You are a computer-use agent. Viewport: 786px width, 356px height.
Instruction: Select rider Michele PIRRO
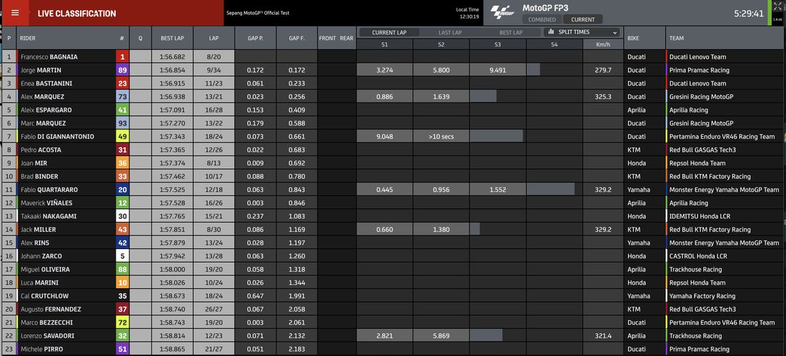pos(41,349)
